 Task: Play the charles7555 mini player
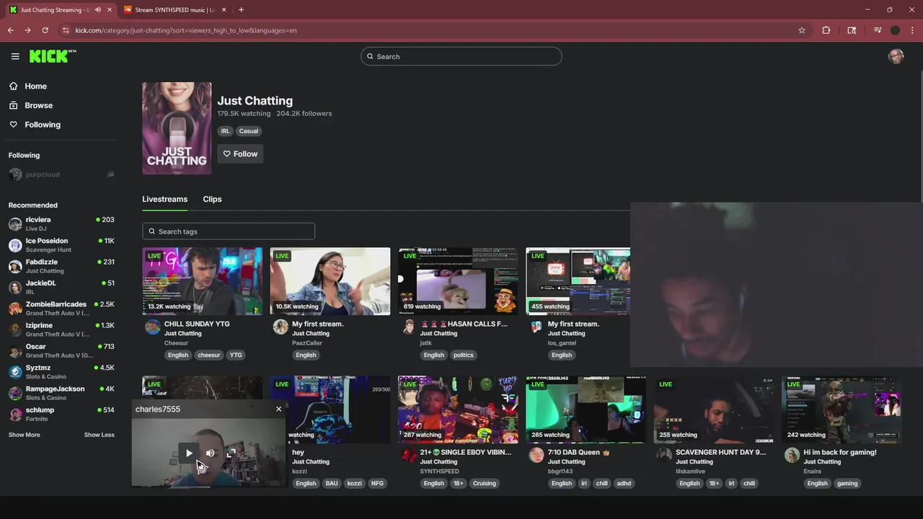(x=189, y=453)
